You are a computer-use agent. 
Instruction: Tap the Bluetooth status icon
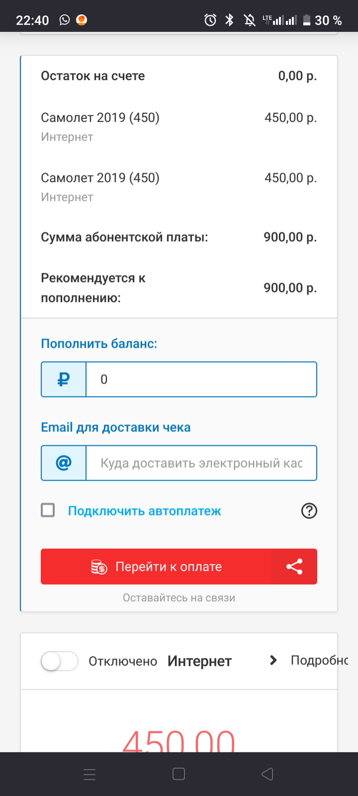click(230, 20)
